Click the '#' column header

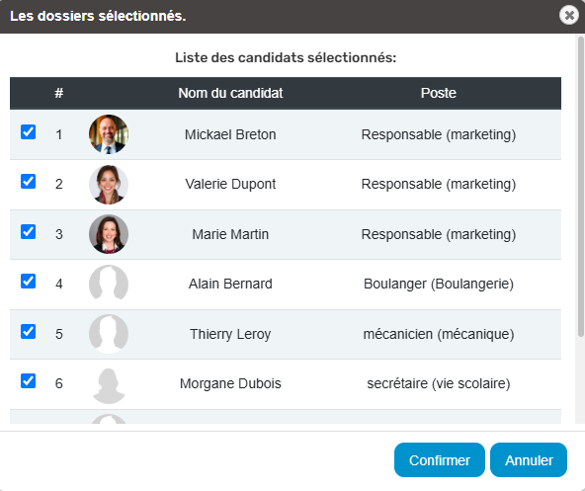59,93
